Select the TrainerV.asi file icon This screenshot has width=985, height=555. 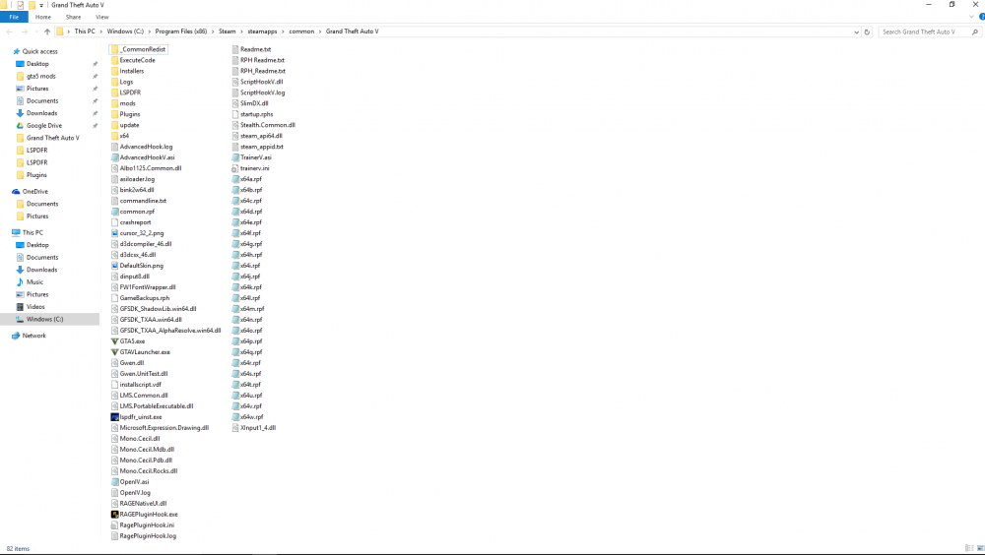click(x=235, y=157)
